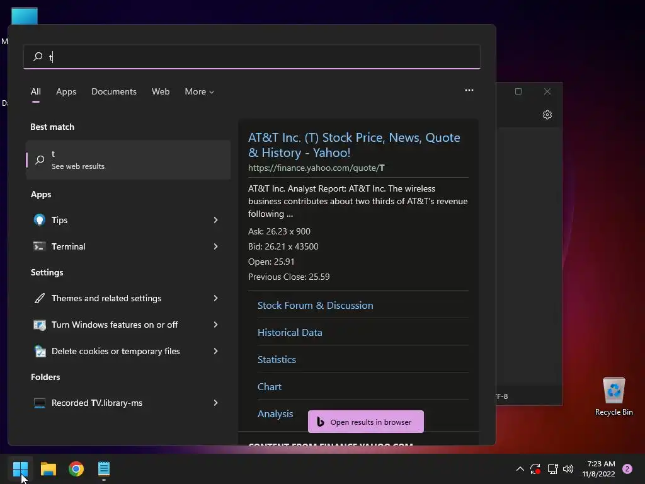Screen dimensions: 645x484
Task: Expand Delete cookies or temporary files chevron
Action: pos(215,351)
